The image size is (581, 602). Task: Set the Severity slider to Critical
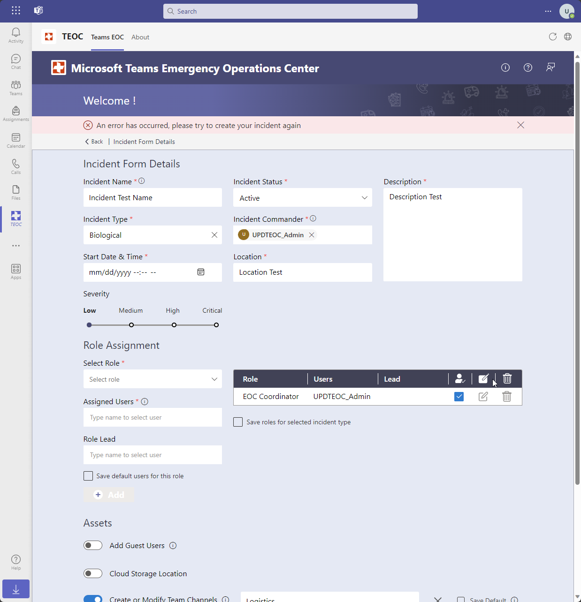point(216,324)
